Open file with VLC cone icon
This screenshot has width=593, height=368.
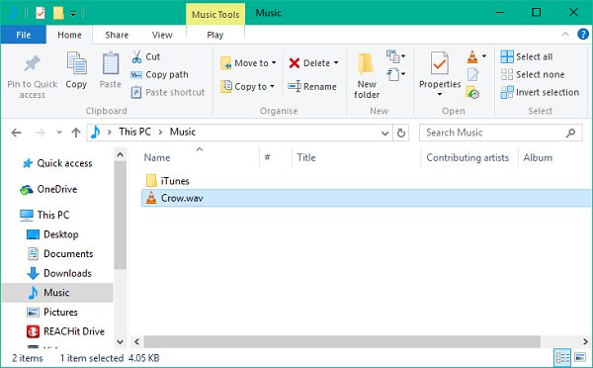tap(472, 56)
